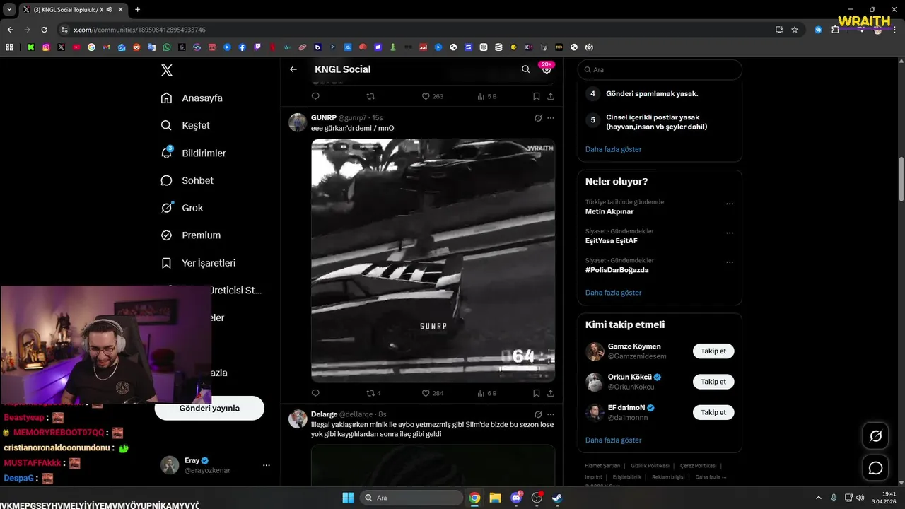Repost the post above GUNRP
Viewport: 905px width, 509px height.
[x=370, y=96]
